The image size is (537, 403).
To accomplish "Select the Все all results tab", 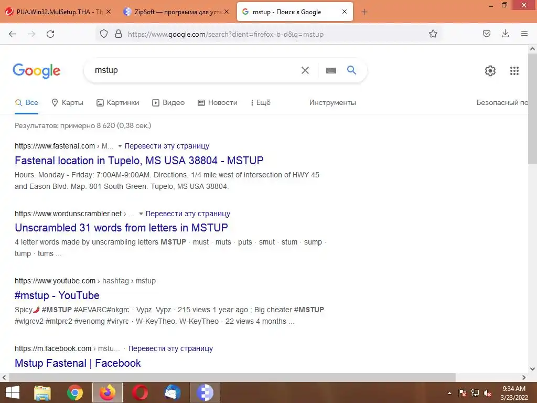I will 27,102.
